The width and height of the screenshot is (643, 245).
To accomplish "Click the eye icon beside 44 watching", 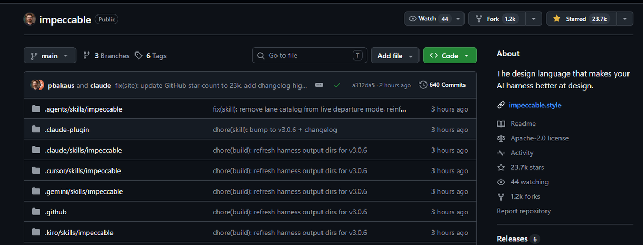I will click(x=501, y=182).
